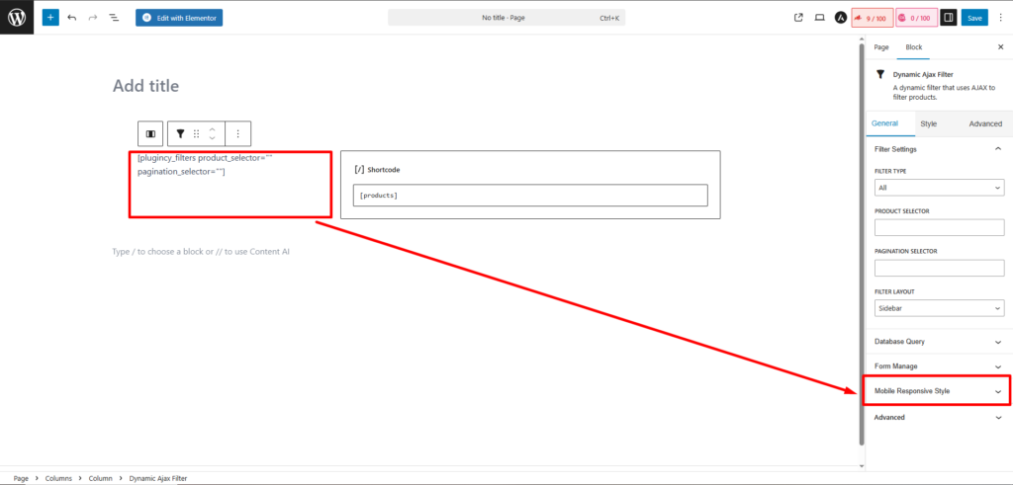Expand the Mobile Responsive Style section
The width and height of the screenshot is (1013, 485).
coord(936,391)
